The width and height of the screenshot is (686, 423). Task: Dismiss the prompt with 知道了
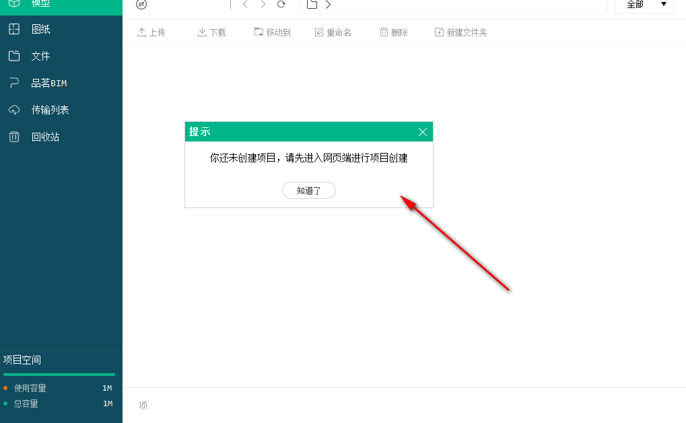[308, 190]
